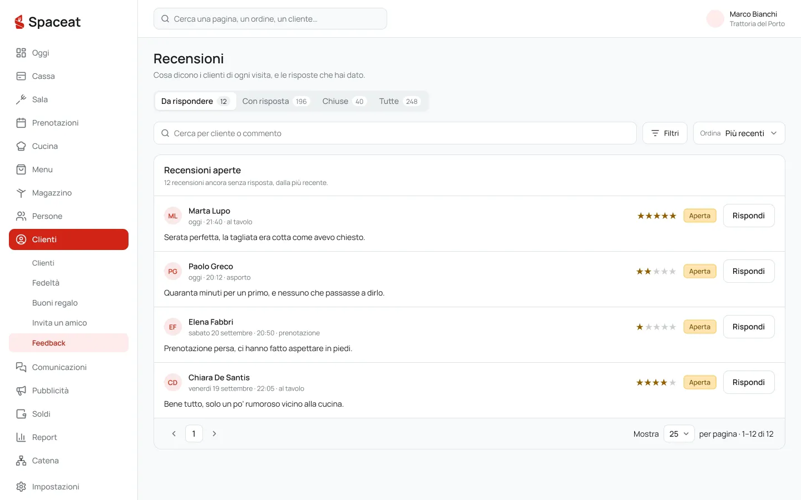
Task: Change the rows per page dropdown showing 25
Action: click(x=679, y=434)
